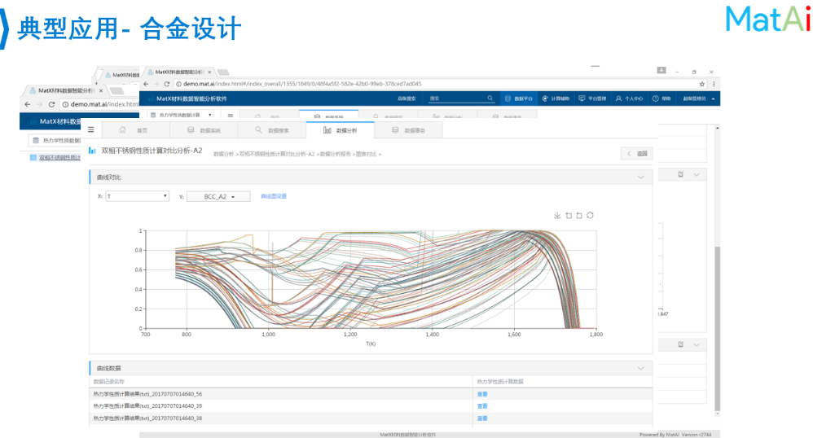Switch to the 数据搜索 tab
This screenshot has height=438, width=813.
272,129
